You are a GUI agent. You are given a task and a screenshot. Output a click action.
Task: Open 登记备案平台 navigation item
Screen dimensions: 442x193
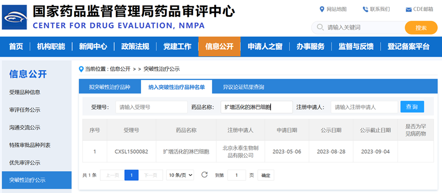pyautogui.click(x=408, y=46)
